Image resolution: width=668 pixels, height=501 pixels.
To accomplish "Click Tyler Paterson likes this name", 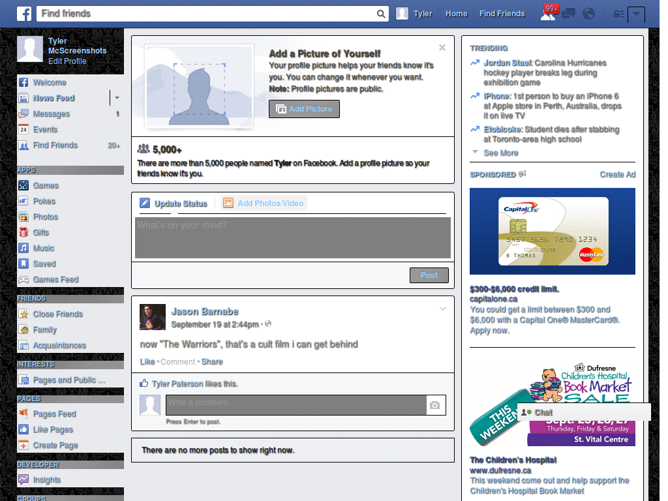I will coord(177,384).
